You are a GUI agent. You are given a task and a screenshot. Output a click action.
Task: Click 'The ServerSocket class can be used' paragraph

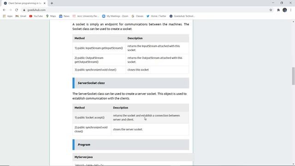tap(130, 96)
